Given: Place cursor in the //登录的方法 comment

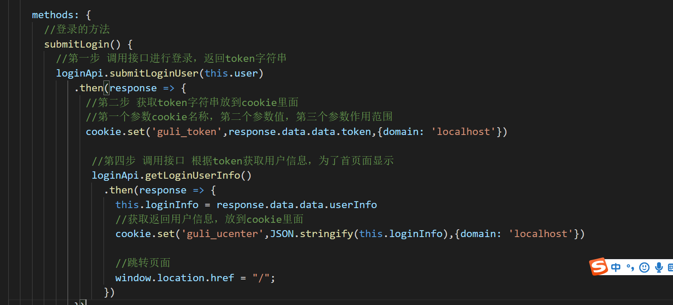Looking at the screenshot, I should (x=77, y=29).
